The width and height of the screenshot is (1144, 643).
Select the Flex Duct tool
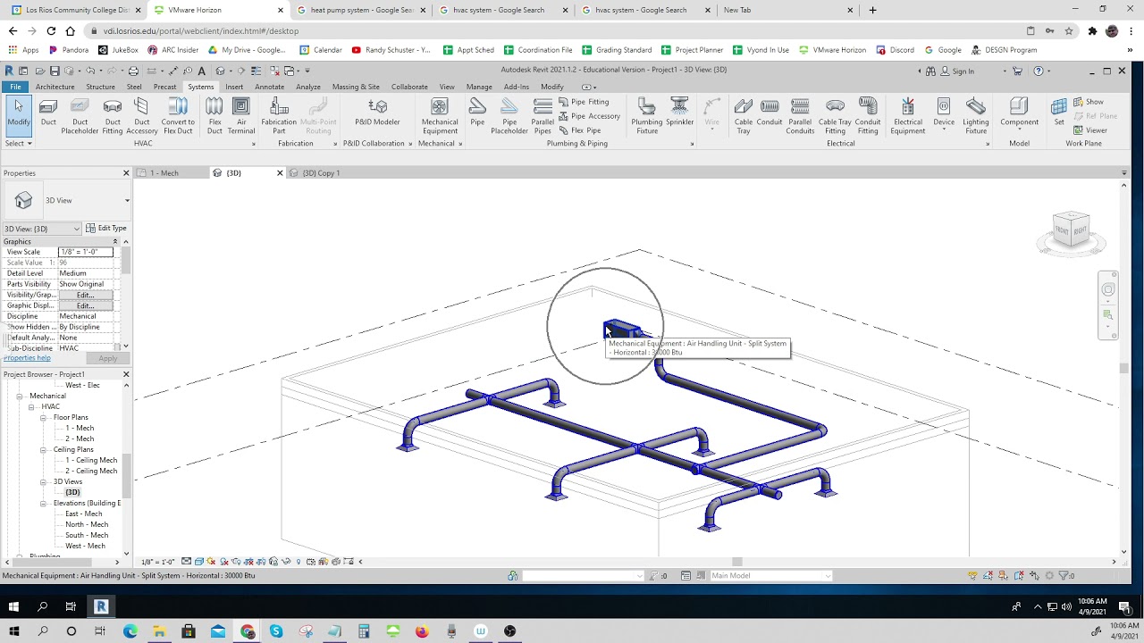pos(214,116)
